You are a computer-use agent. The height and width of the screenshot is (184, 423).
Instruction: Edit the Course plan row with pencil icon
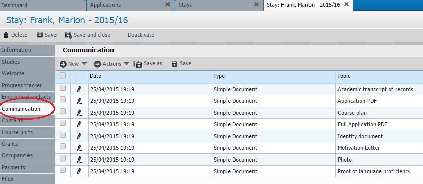(79, 113)
